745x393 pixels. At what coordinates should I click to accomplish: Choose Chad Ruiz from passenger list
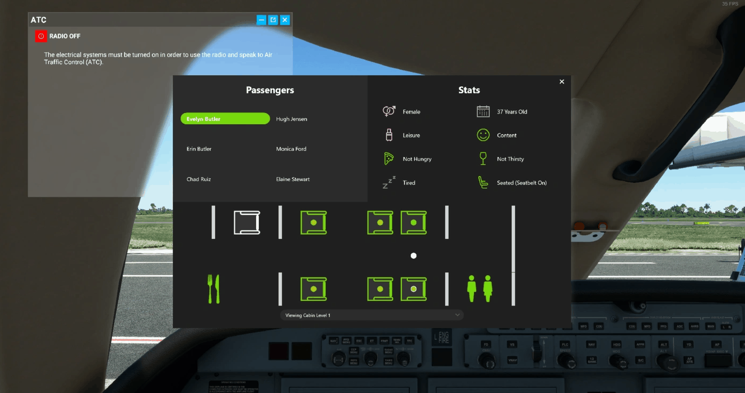coord(199,179)
